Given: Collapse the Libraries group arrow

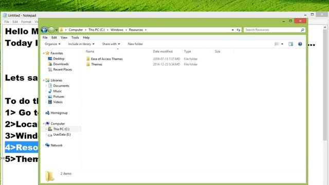Looking at the screenshot, I should point(44,80).
